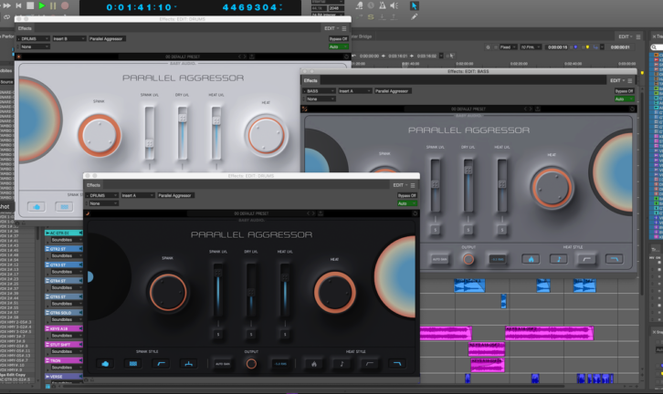Click the RMS readout in the dark plugin output

pos(280,364)
